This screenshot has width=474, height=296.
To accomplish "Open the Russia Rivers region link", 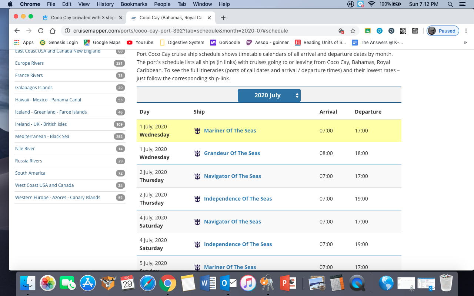I will pos(29,161).
